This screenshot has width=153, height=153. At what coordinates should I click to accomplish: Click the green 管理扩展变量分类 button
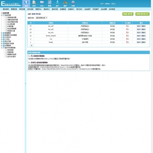click(x=142, y=14)
